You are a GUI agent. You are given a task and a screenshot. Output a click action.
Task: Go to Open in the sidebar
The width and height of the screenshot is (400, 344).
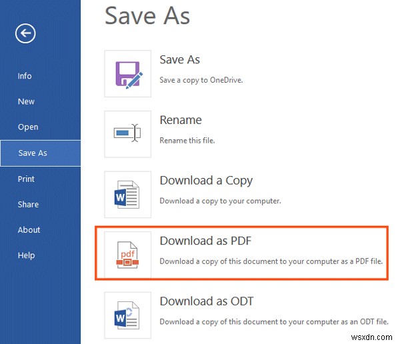click(28, 127)
